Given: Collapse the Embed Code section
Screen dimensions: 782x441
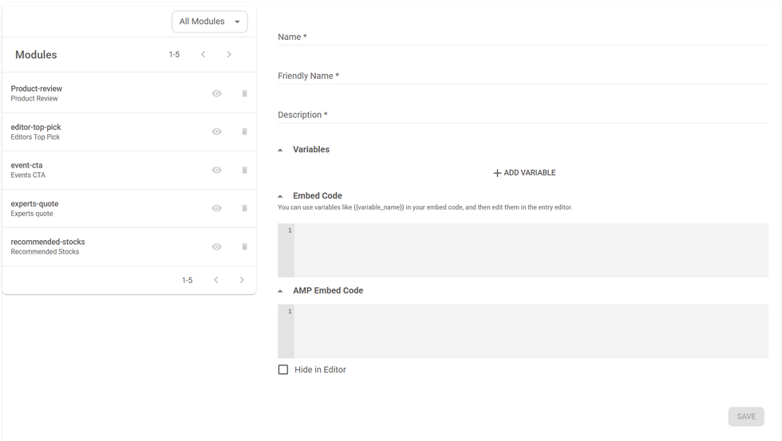Looking at the screenshot, I should [x=280, y=196].
